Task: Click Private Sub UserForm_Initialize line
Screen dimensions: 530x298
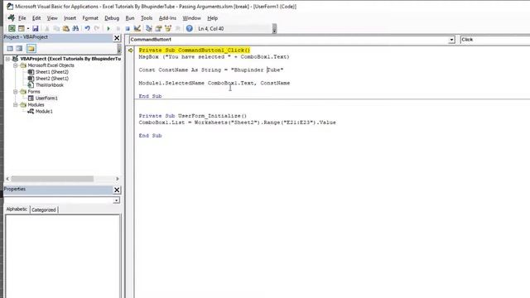Action: pyautogui.click(x=193, y=116)
